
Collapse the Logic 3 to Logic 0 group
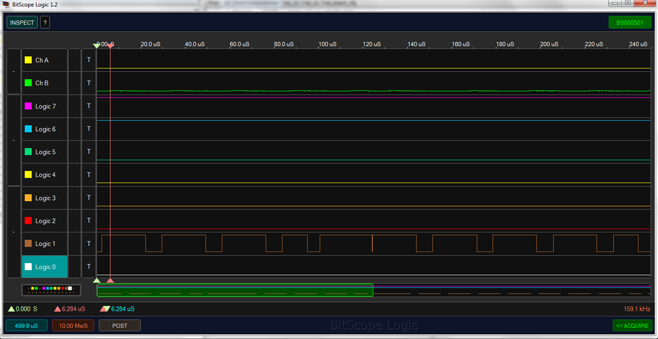[x=13, y=232]
